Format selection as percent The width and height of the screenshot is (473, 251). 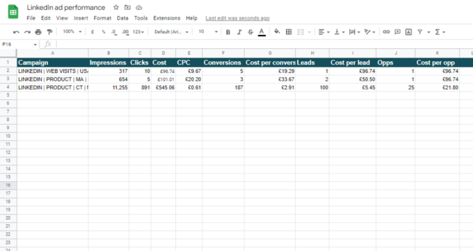pos(104,32)
